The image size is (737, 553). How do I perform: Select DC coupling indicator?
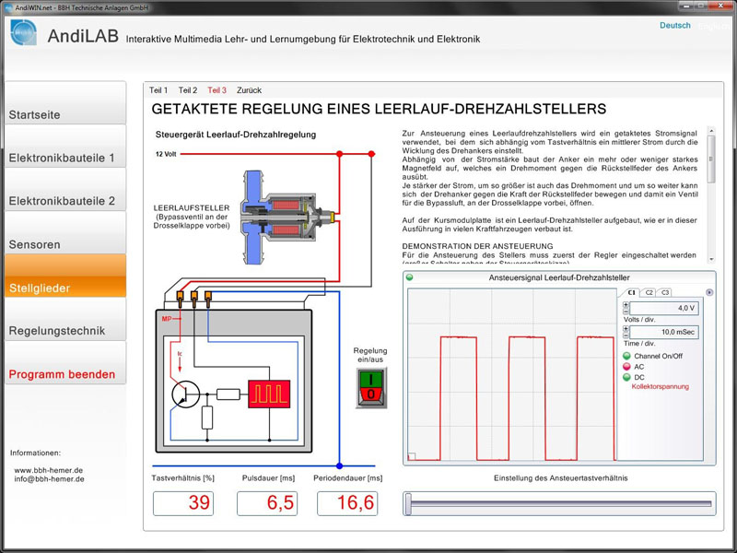[626, 377]
